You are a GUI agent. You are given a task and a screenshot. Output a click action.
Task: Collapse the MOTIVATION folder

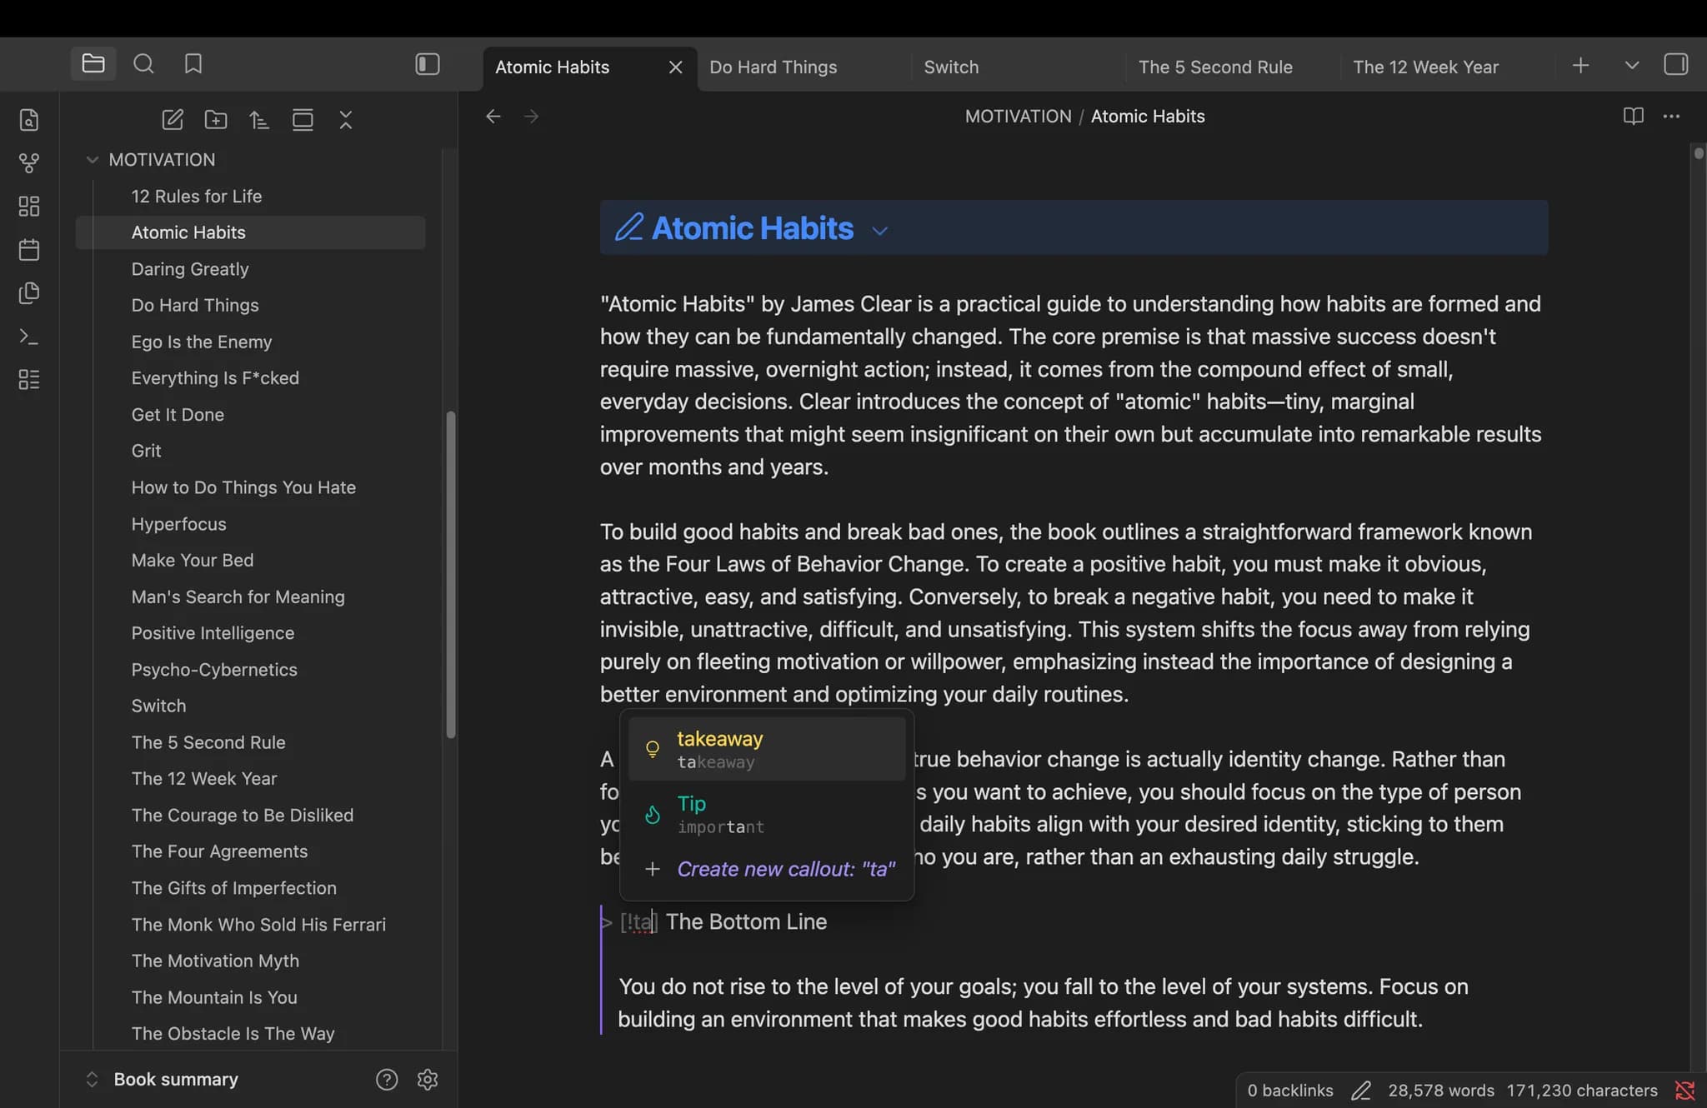tap(93, 160)
